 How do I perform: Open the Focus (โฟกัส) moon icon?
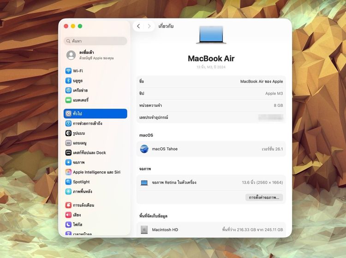click(68, 224)
